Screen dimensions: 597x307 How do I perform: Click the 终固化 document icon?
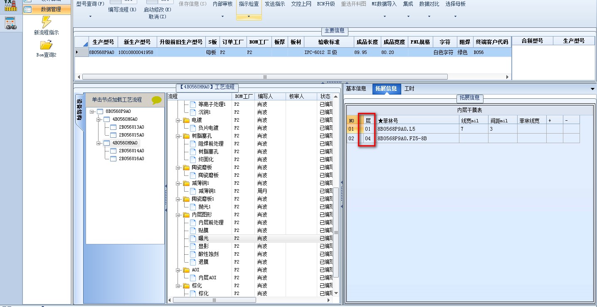[x=193, y=159]
